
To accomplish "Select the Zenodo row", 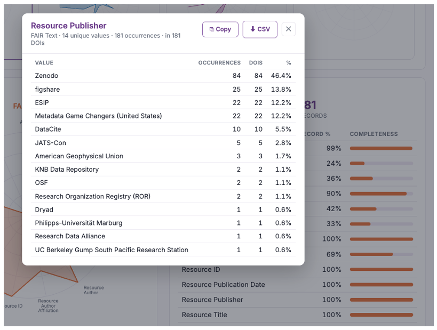I will pyautogui.click(x=163, y=76).
